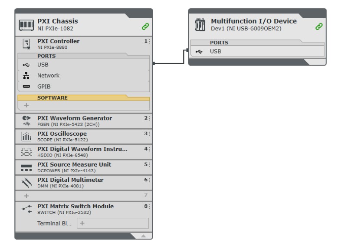Click the green link icon on Multifunction I/O Device
The height and width of the screenshot is (247, 338).
pyautogui.click(x=319, y=27)
